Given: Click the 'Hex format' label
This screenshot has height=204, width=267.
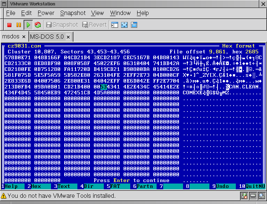Looking at the screenshot, I should pyautogui.click(x=238, y=46).
